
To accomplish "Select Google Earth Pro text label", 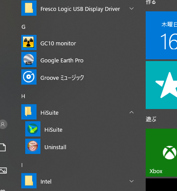I will pos(62,61).
